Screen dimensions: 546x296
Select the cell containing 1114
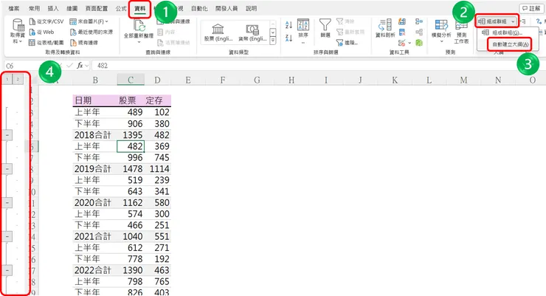tap(157, 168)
